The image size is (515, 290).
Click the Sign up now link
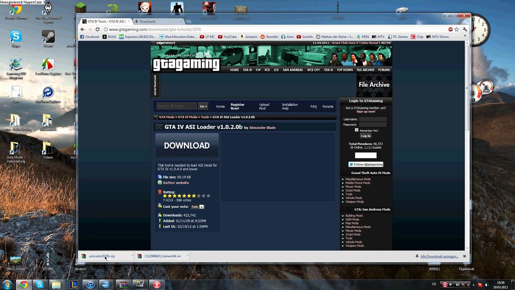click(x=366, y=112)
